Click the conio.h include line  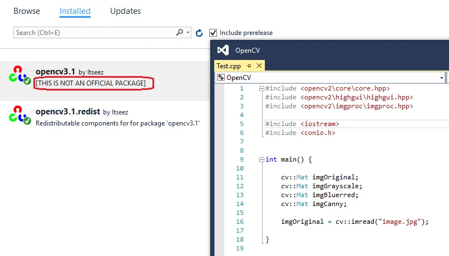(300, 133)
